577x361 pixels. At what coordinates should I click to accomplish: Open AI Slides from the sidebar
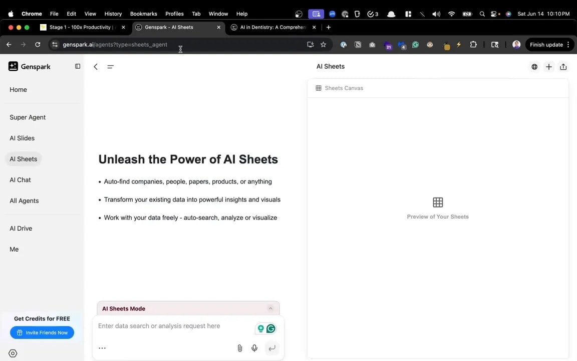coord(22,138)
